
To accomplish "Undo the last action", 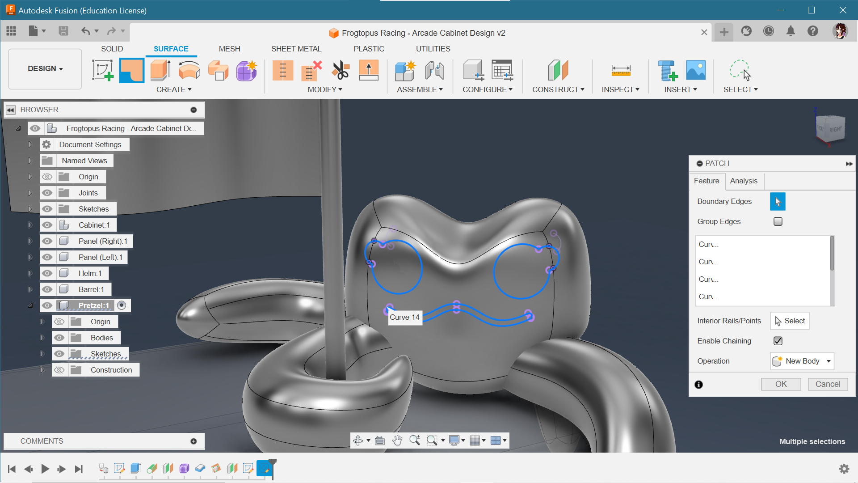I will click(x=85, y=31).
